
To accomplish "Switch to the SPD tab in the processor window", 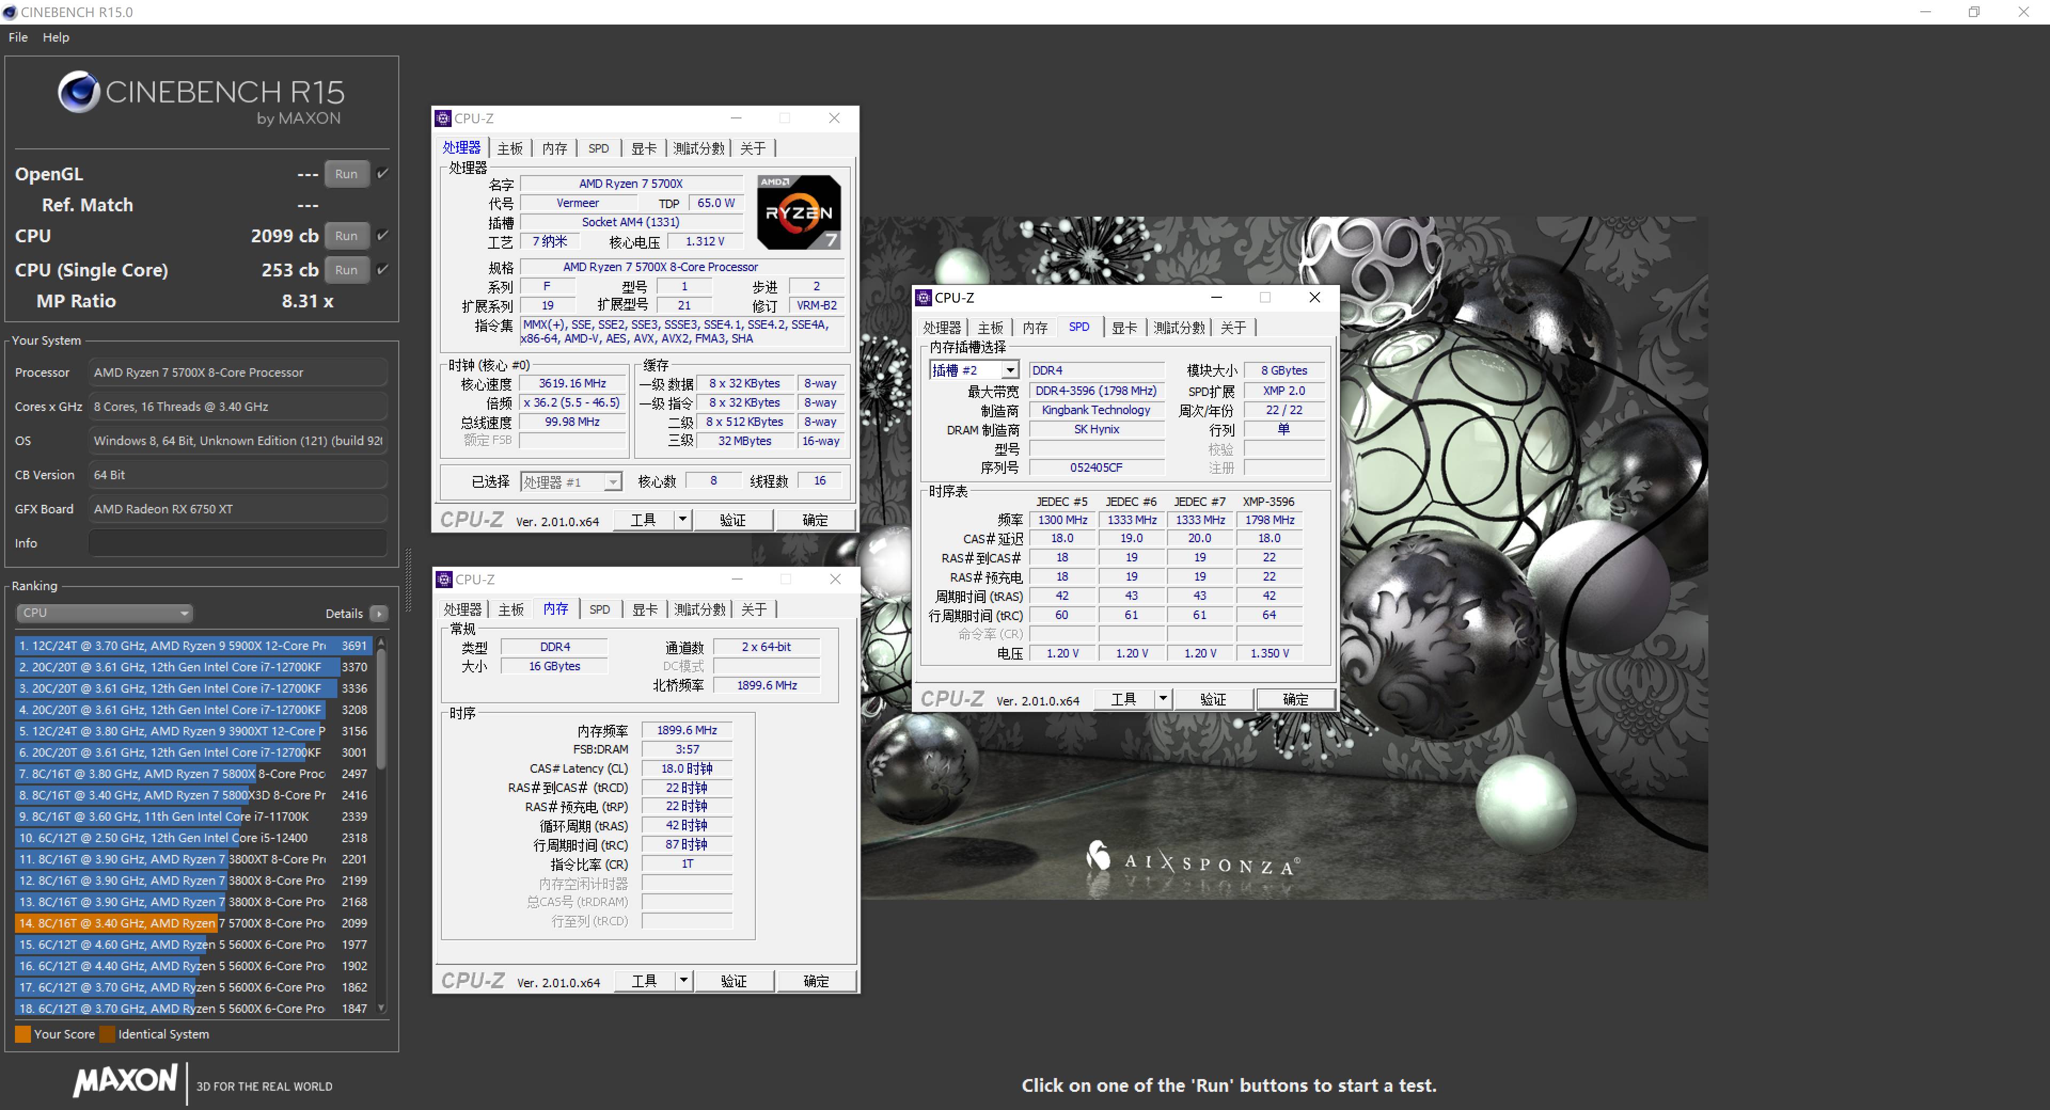I will point(598,148).
